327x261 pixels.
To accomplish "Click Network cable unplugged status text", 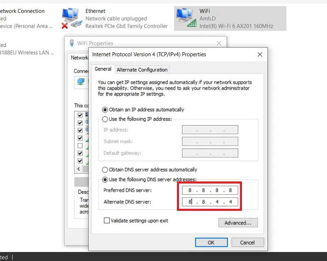I will [x=116, y=18].
